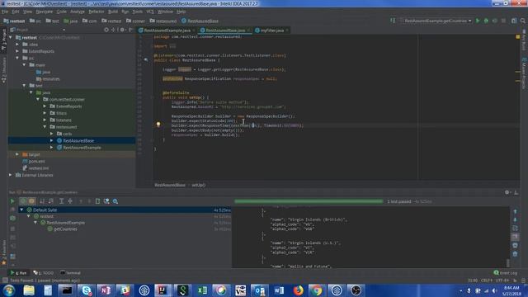
Task: Toggle show passed tests filter
Action: [x=23, y=201]
